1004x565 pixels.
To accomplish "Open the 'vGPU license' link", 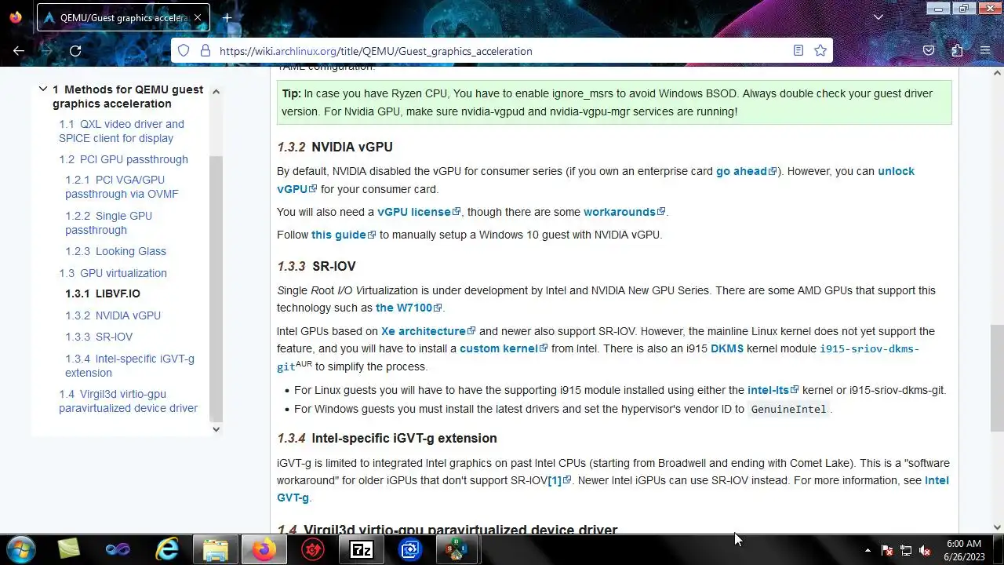I will pyautogui.click(x=419, y=212).
